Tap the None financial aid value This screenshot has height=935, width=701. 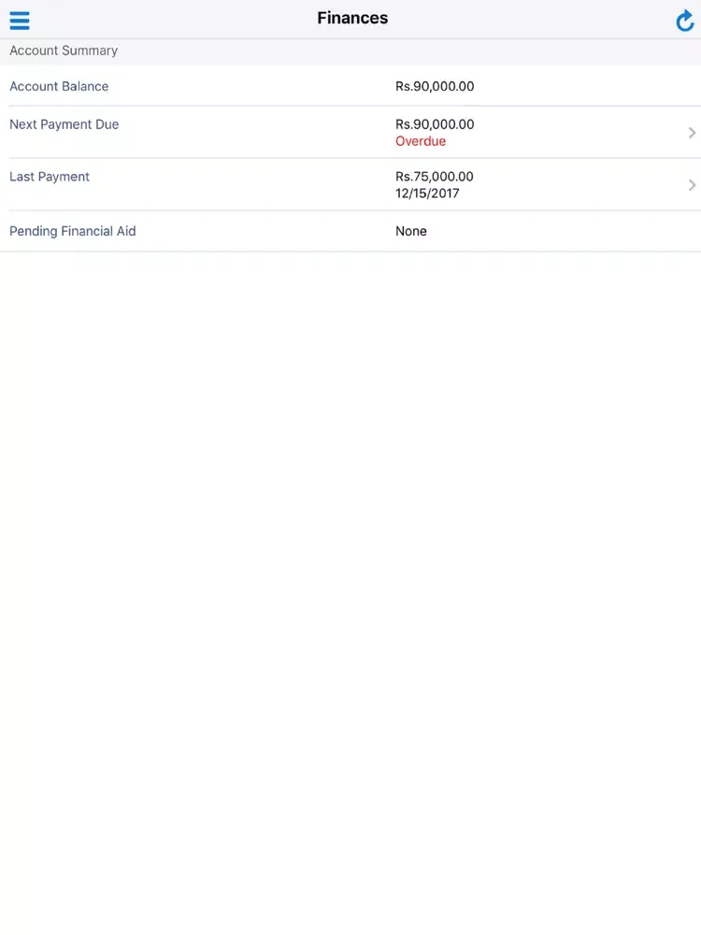411,231
